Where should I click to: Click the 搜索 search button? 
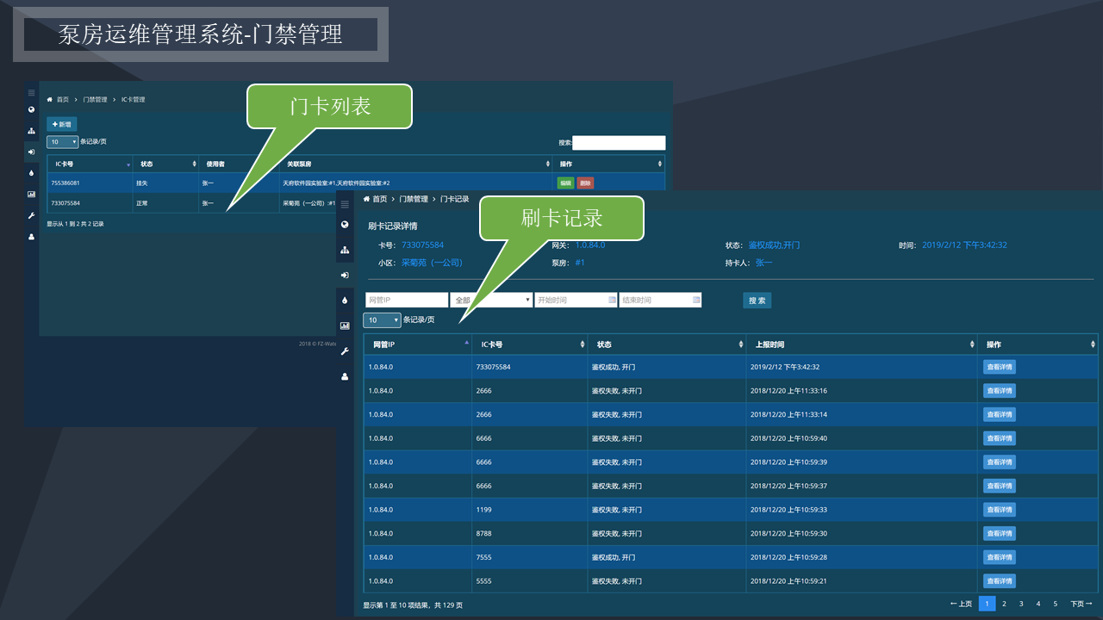point(757,301)
